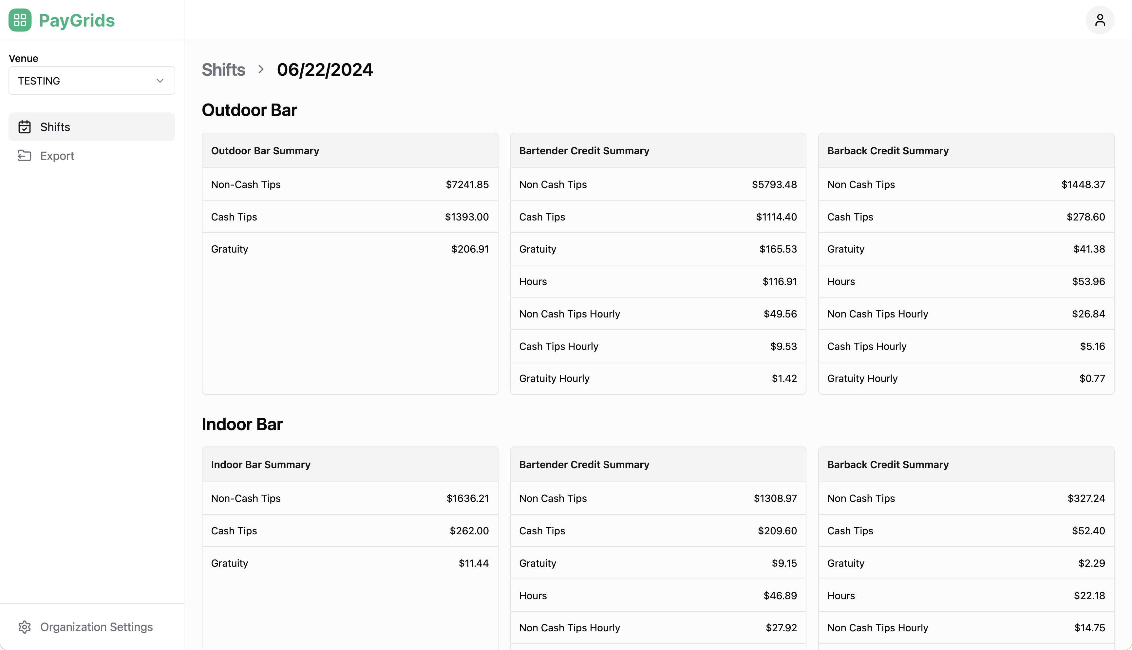Select the Shifts sidebar menu item

55,127
